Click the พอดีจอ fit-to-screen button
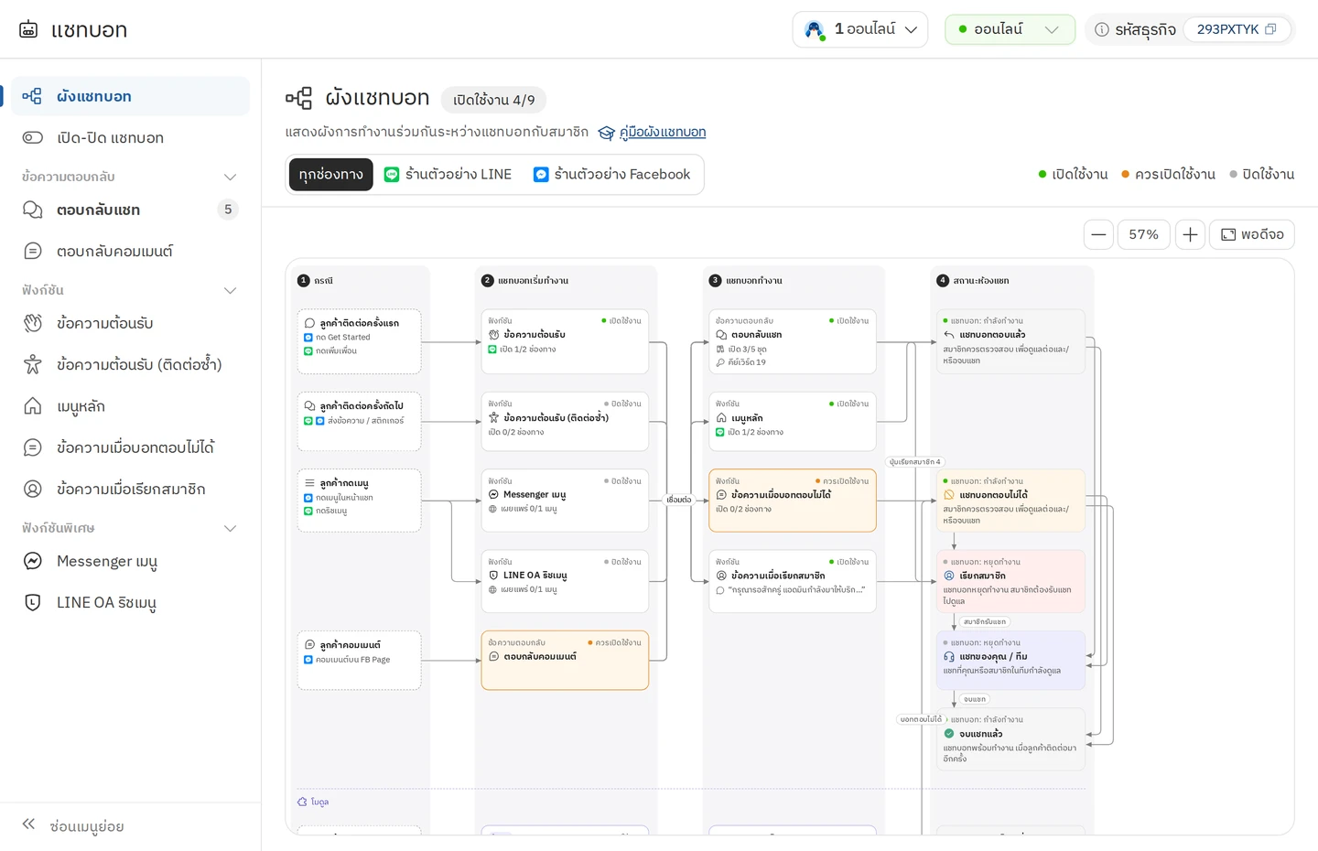 [x=1252, y=234]
